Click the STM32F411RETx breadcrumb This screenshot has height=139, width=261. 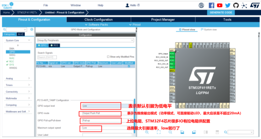pos(27,13)
